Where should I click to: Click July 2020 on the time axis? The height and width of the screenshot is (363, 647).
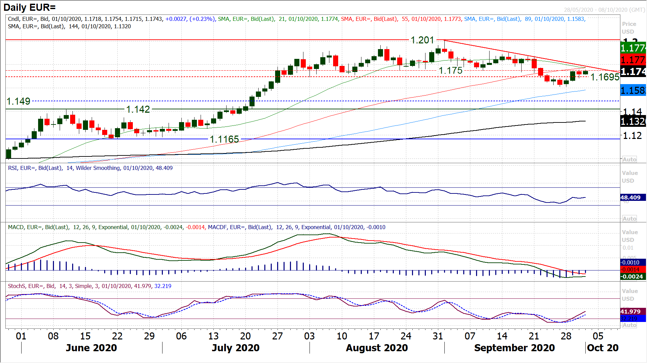pos(235,348)
